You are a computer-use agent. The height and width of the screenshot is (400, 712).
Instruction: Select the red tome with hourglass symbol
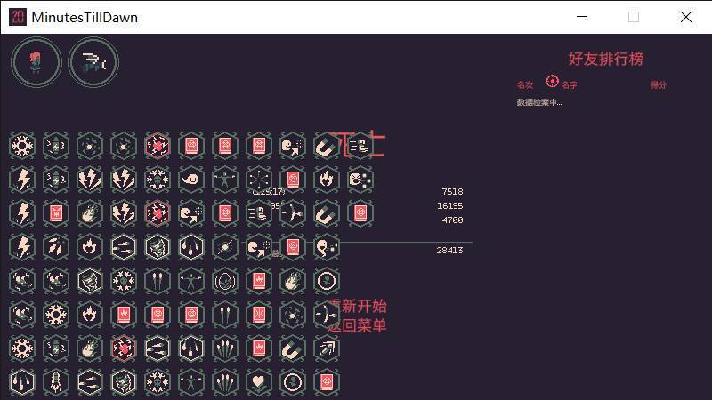tap(259, 315)
